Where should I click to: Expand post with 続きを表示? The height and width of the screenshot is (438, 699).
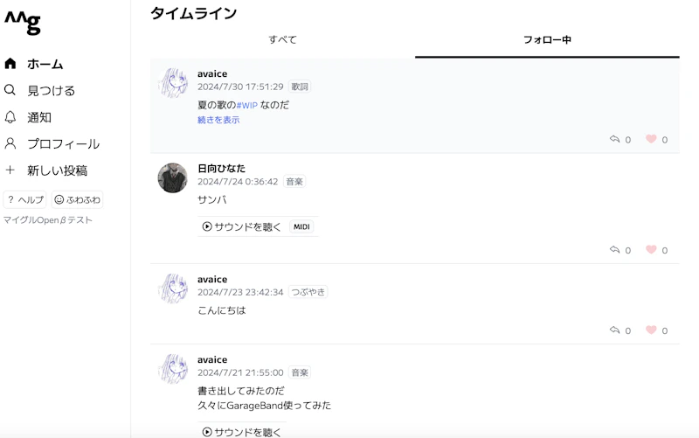point(218,121)
